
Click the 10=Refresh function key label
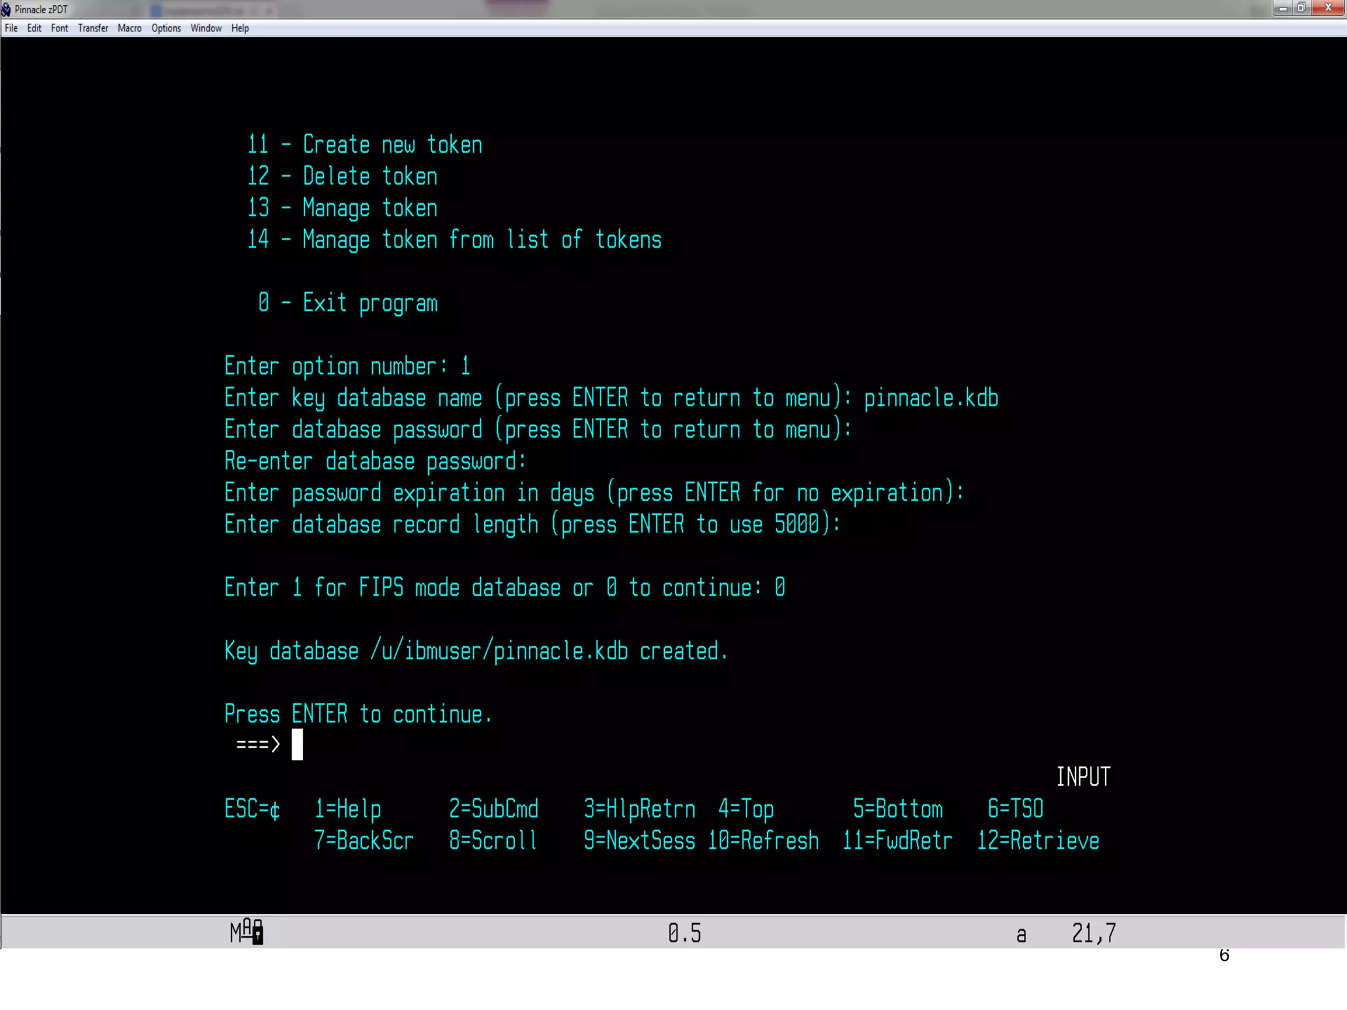(763, 840)
